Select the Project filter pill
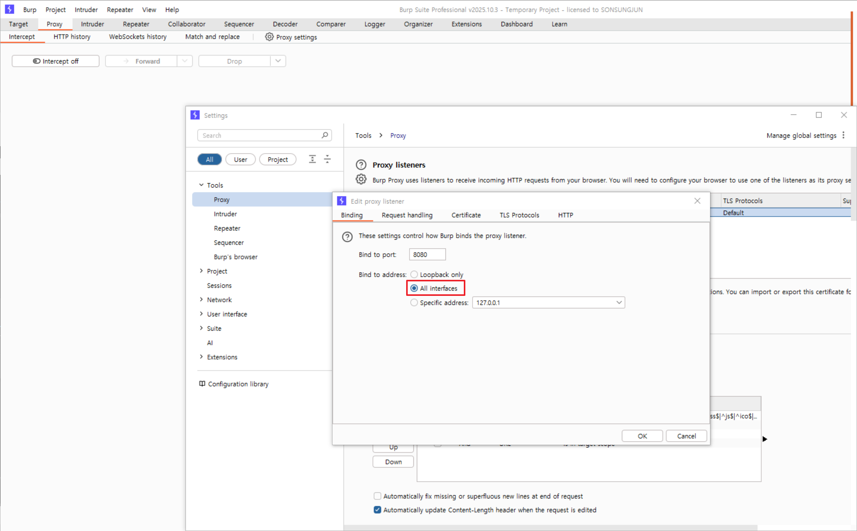This screenshot has width=857, height=531. (x=278, y=160)
